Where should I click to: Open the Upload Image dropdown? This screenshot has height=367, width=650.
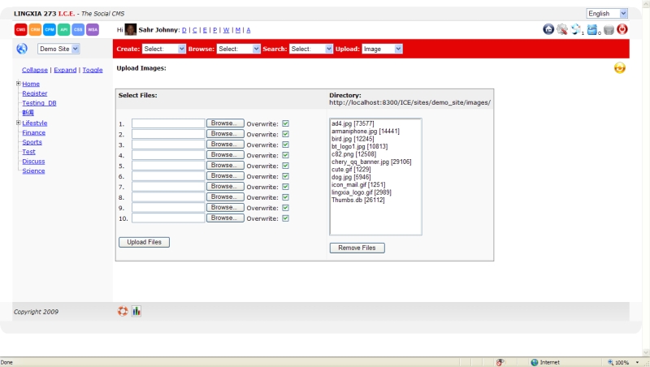tap(382, 49)
